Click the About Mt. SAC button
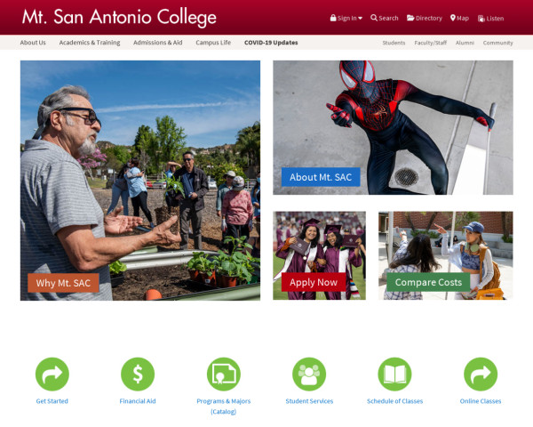The image size is (533, 427). [321, 177]
